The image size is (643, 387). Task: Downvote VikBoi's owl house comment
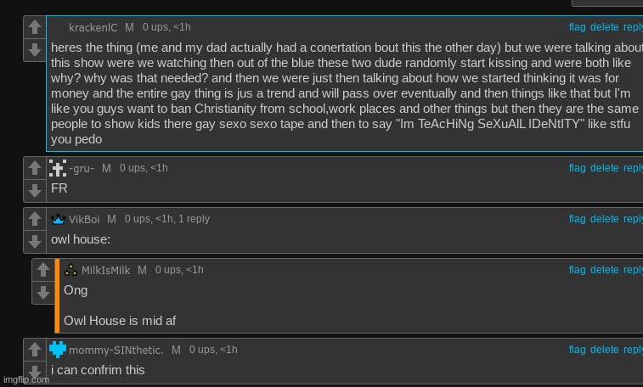35,242
